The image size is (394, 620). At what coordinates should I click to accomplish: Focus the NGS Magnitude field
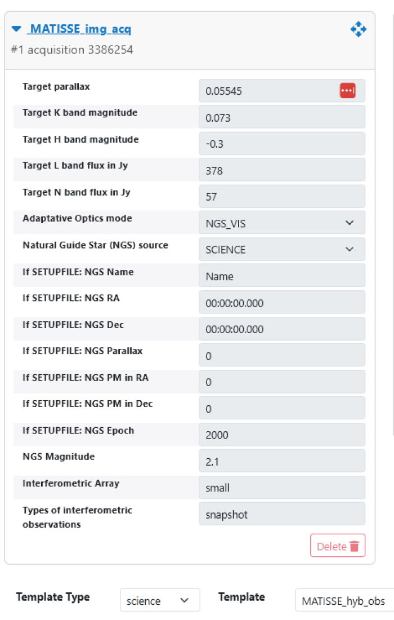click(x=281, y=461)
